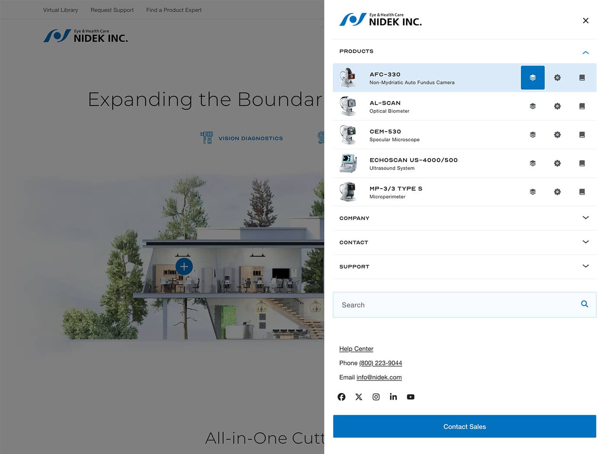Click the Echoscan ultrasound system thumbnail

click(348, 163)
